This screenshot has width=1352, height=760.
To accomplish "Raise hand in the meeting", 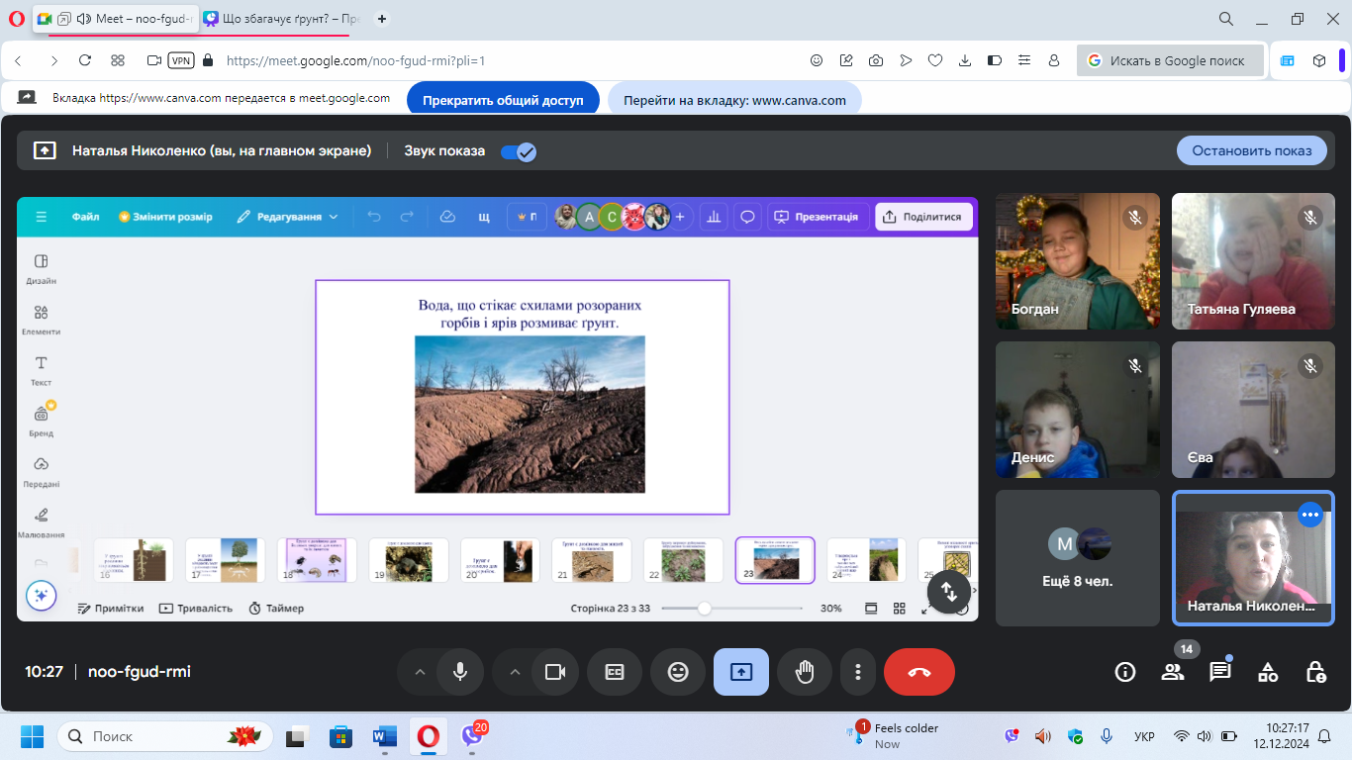I will pos(805,672).
